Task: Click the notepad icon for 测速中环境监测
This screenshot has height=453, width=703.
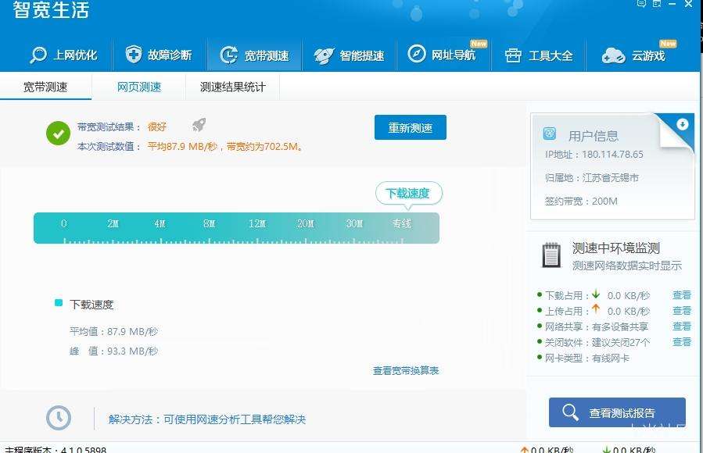Action: (x=551, y=255)
